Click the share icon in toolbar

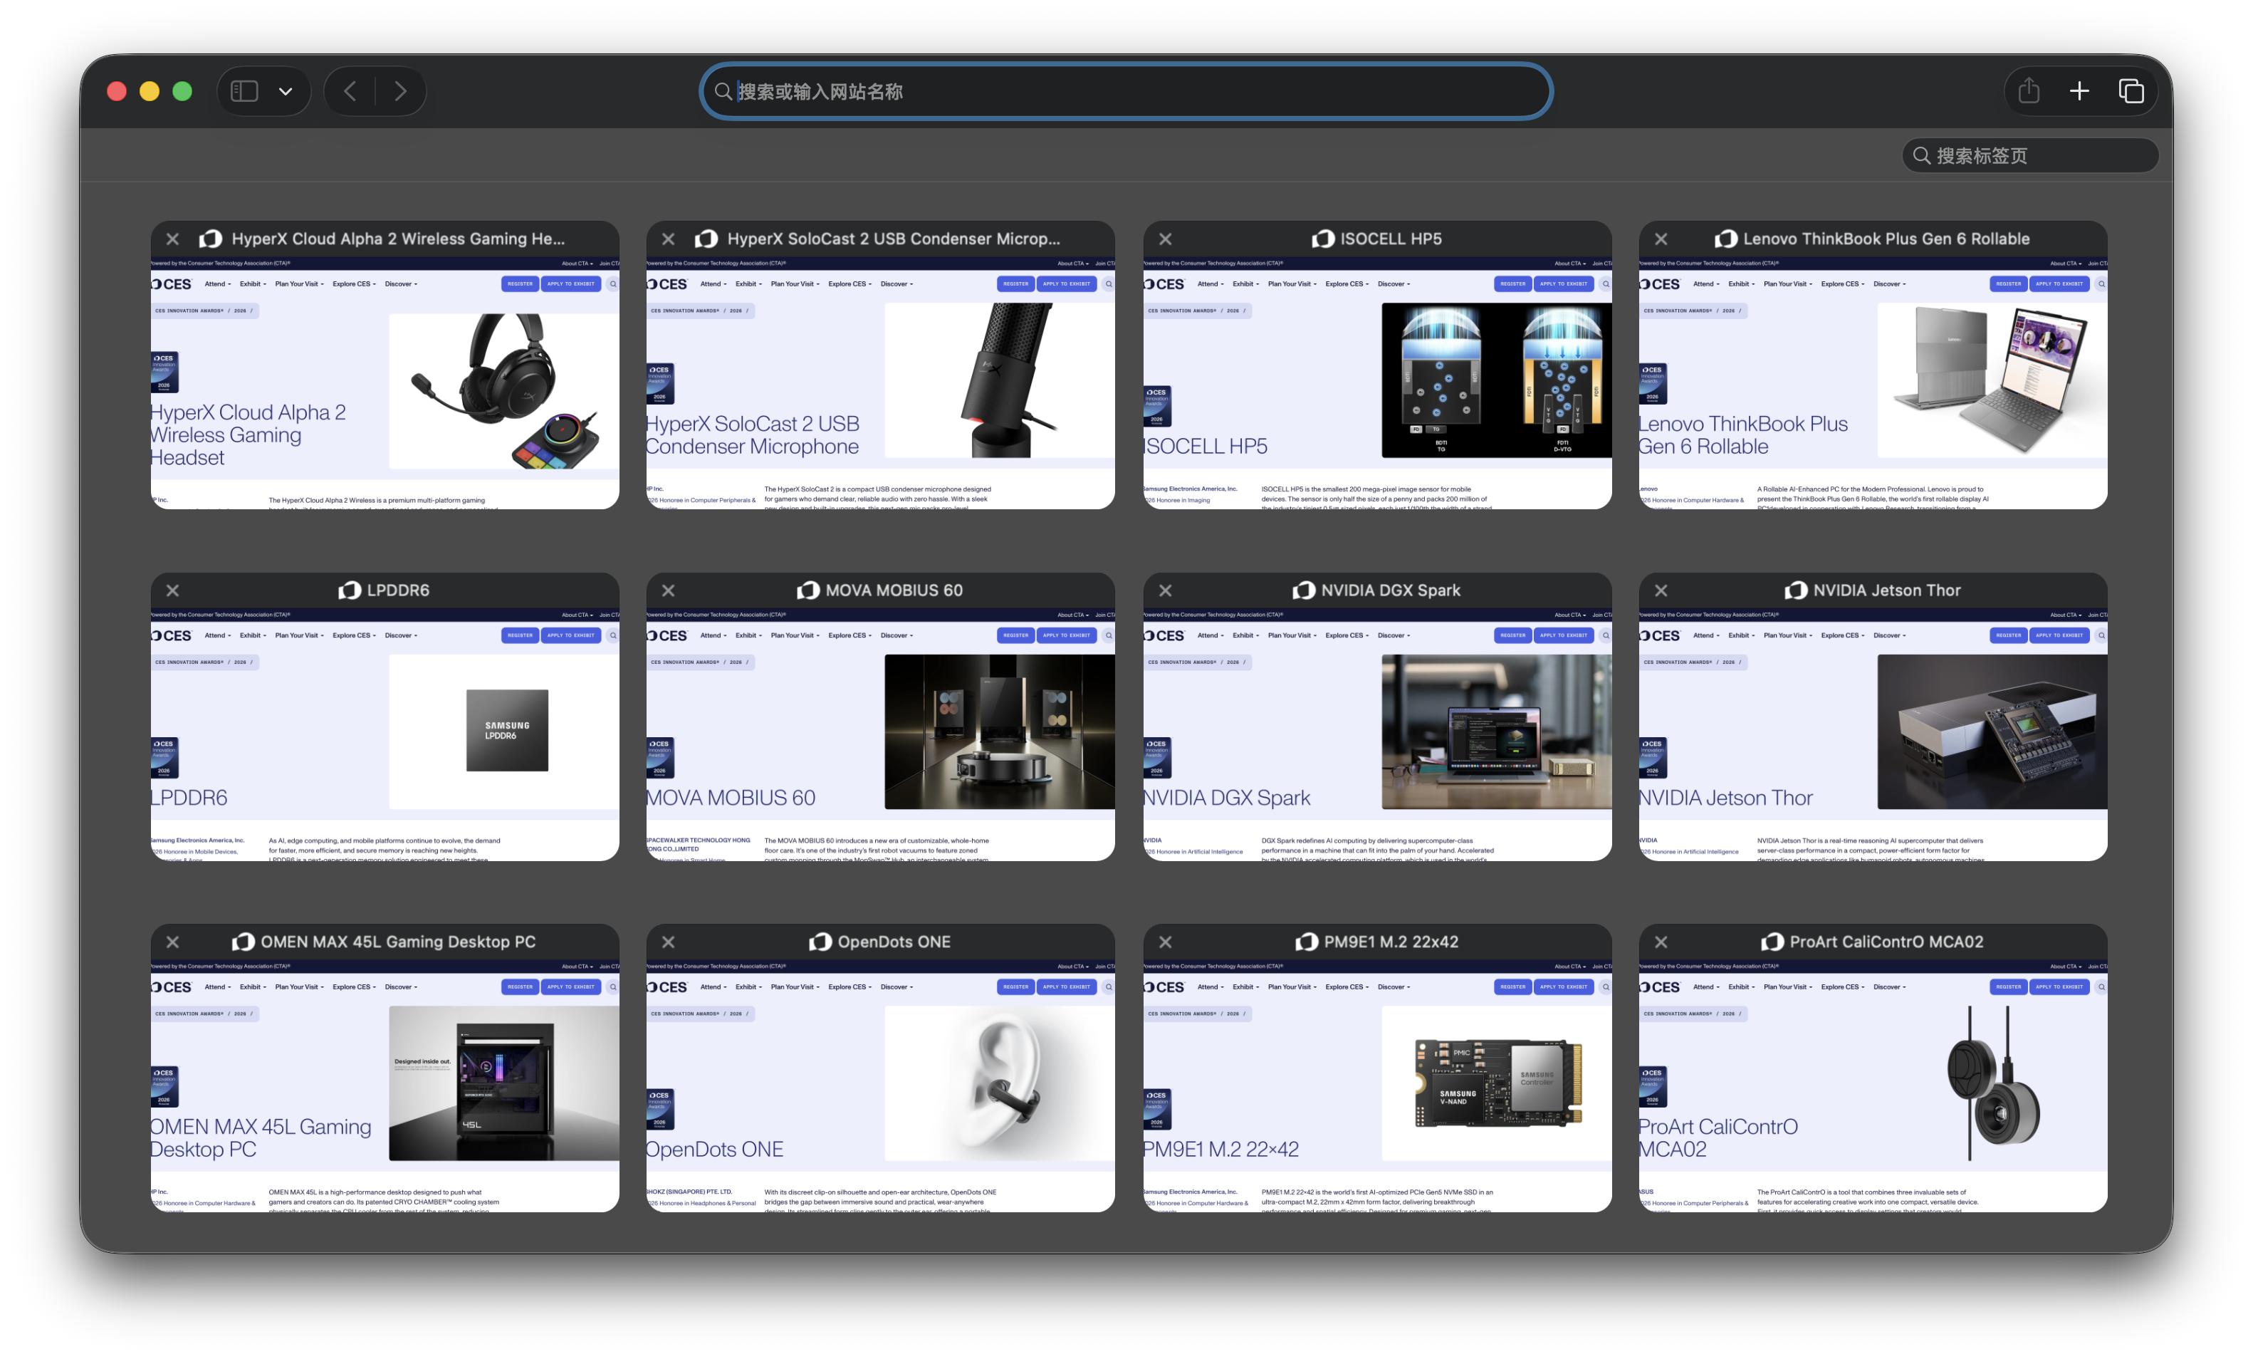click(2028, 90)
